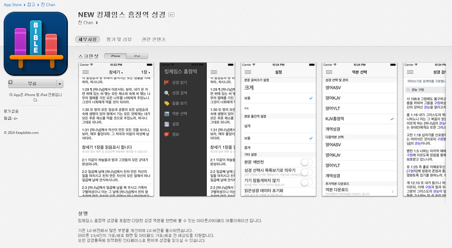
Task: Click the 무료 download button
Action: pyautogui.click(x=32, y=84)
